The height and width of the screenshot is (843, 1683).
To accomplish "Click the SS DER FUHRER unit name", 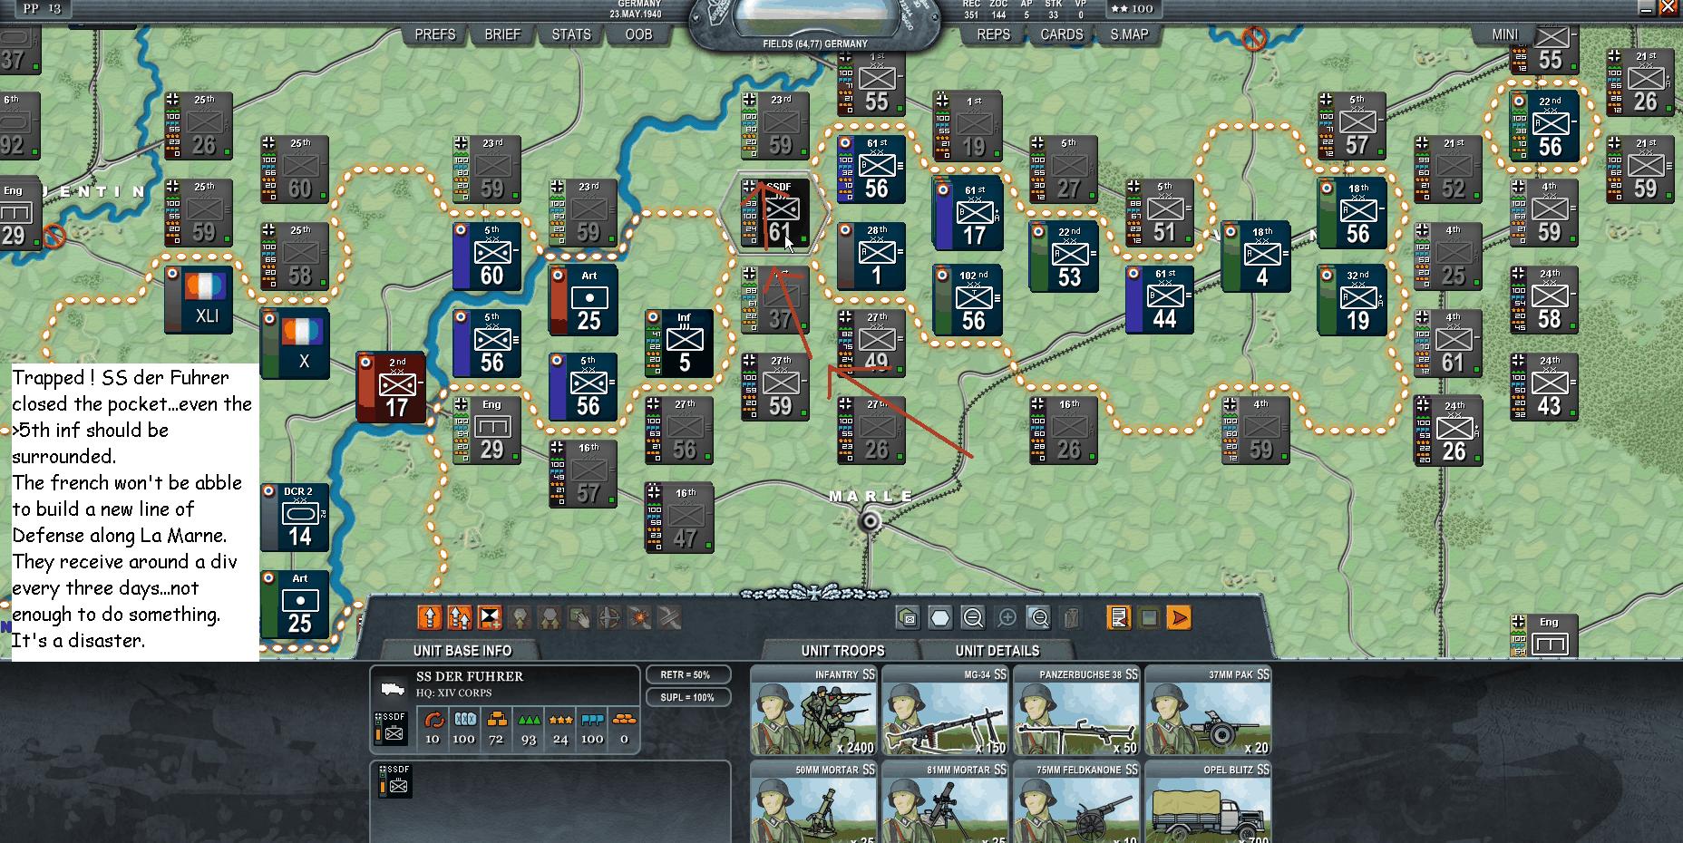I will pyautogui.click(x=470, y=676).
